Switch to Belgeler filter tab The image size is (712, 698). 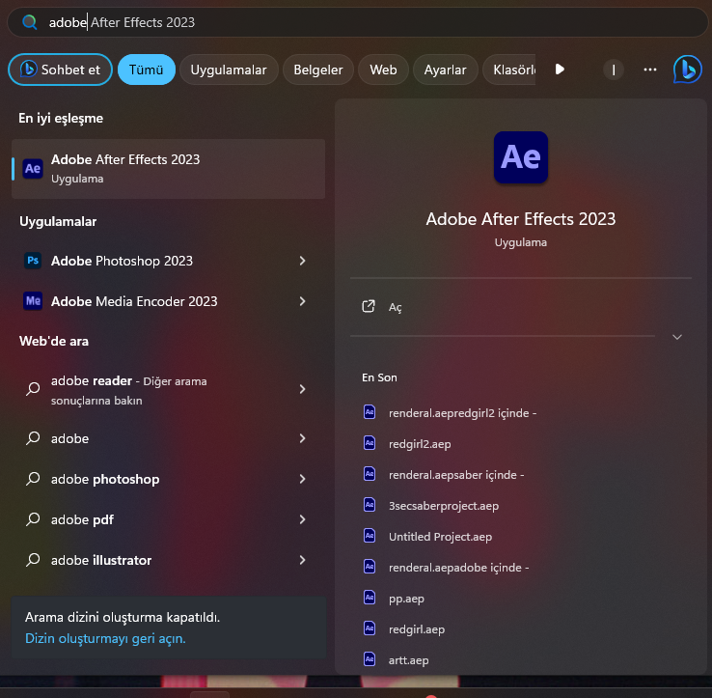(x=318, y=70)
